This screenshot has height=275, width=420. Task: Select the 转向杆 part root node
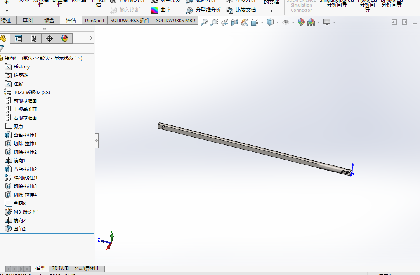point(41,58)
